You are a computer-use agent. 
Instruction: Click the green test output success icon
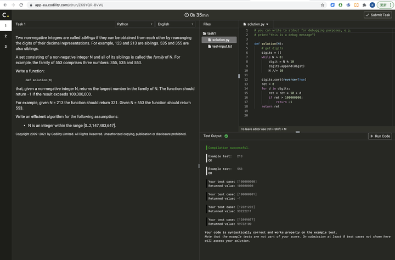pyautogui.click(x=226, y=136)
